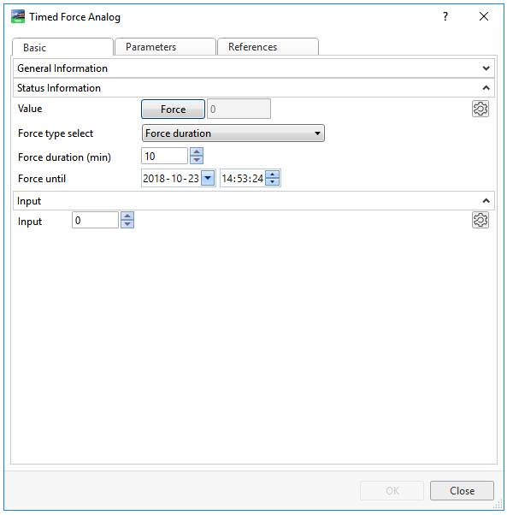Click the OK button

click(392, 491)
